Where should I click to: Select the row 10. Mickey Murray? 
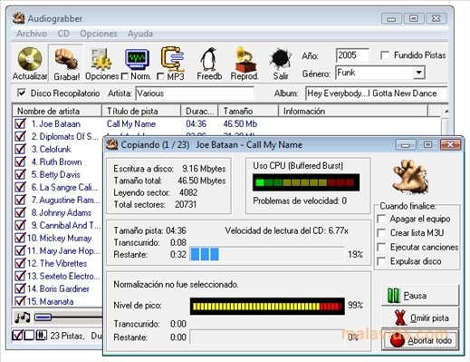pos(59,238)
